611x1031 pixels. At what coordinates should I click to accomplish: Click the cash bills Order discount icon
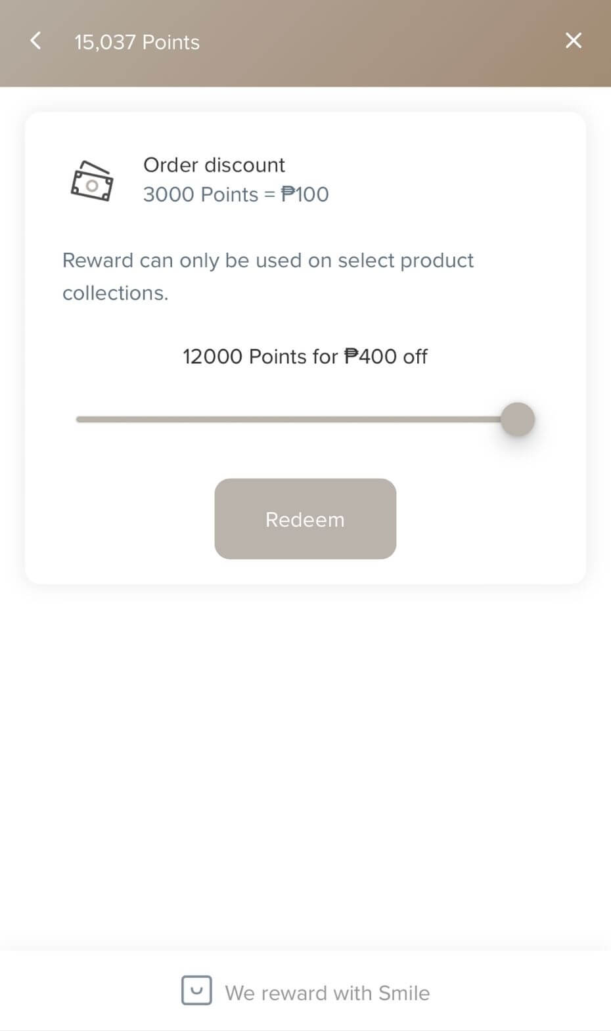pyautogui.click(x=91, y=181)
